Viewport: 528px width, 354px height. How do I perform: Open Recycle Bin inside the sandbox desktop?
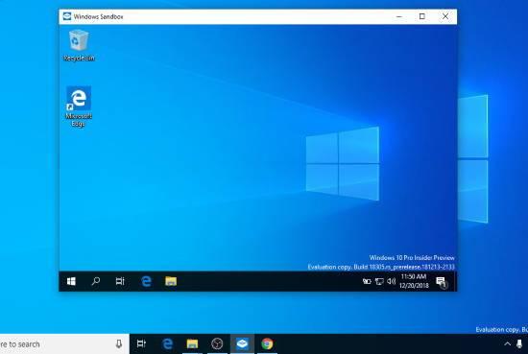[x=79, y=45]
